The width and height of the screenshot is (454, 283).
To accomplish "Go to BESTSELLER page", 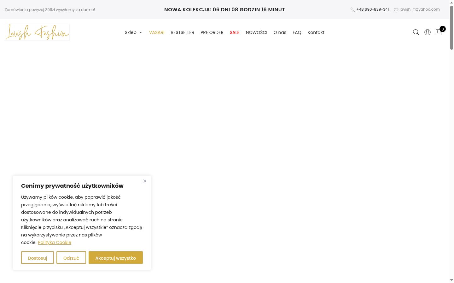I will click(182, 32).
